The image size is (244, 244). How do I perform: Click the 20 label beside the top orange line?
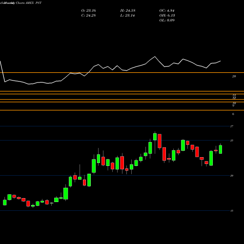234,76
